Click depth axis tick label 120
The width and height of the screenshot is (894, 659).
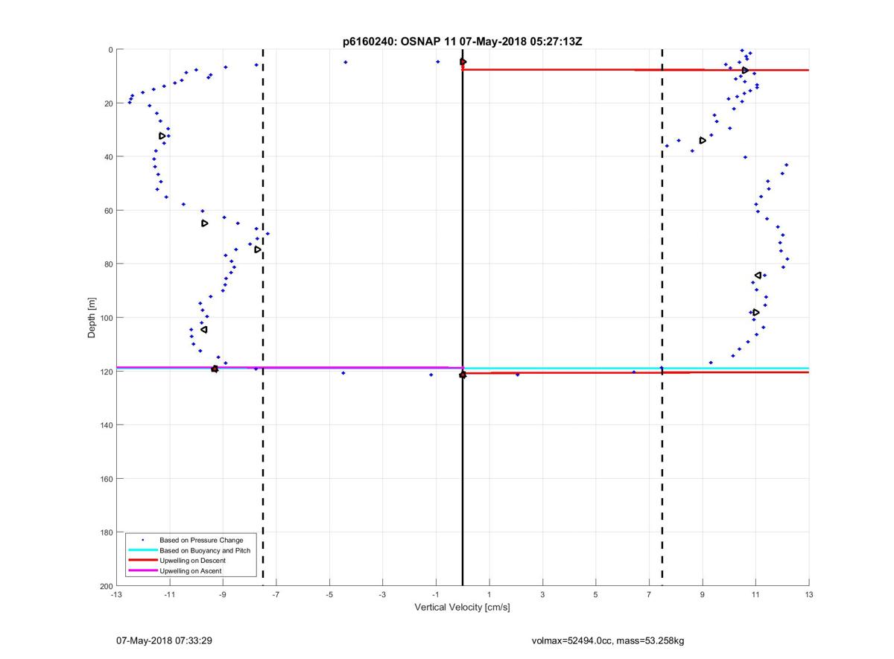coord(105,372)
